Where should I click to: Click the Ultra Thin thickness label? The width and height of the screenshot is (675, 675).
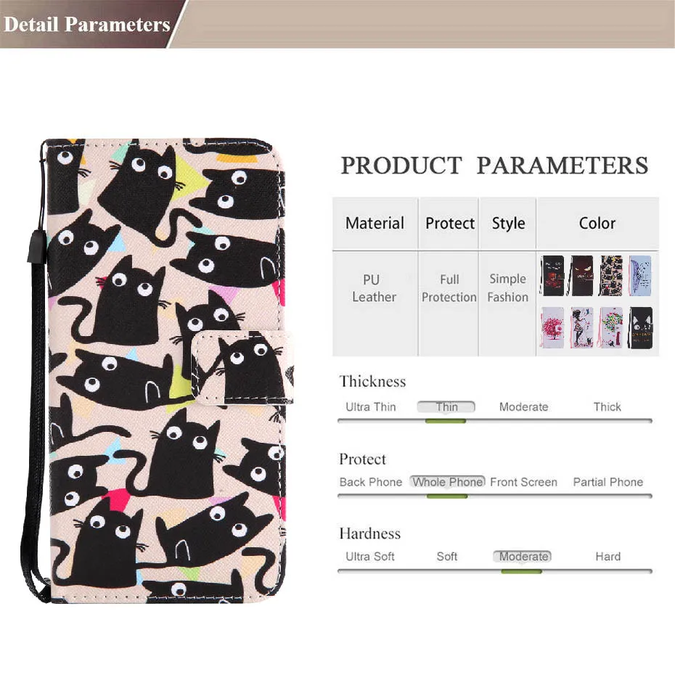tap(371, 406)
